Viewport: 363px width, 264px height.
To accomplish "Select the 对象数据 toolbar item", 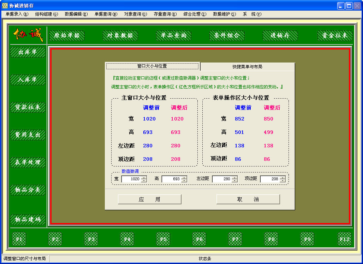I will coord(120,35).
